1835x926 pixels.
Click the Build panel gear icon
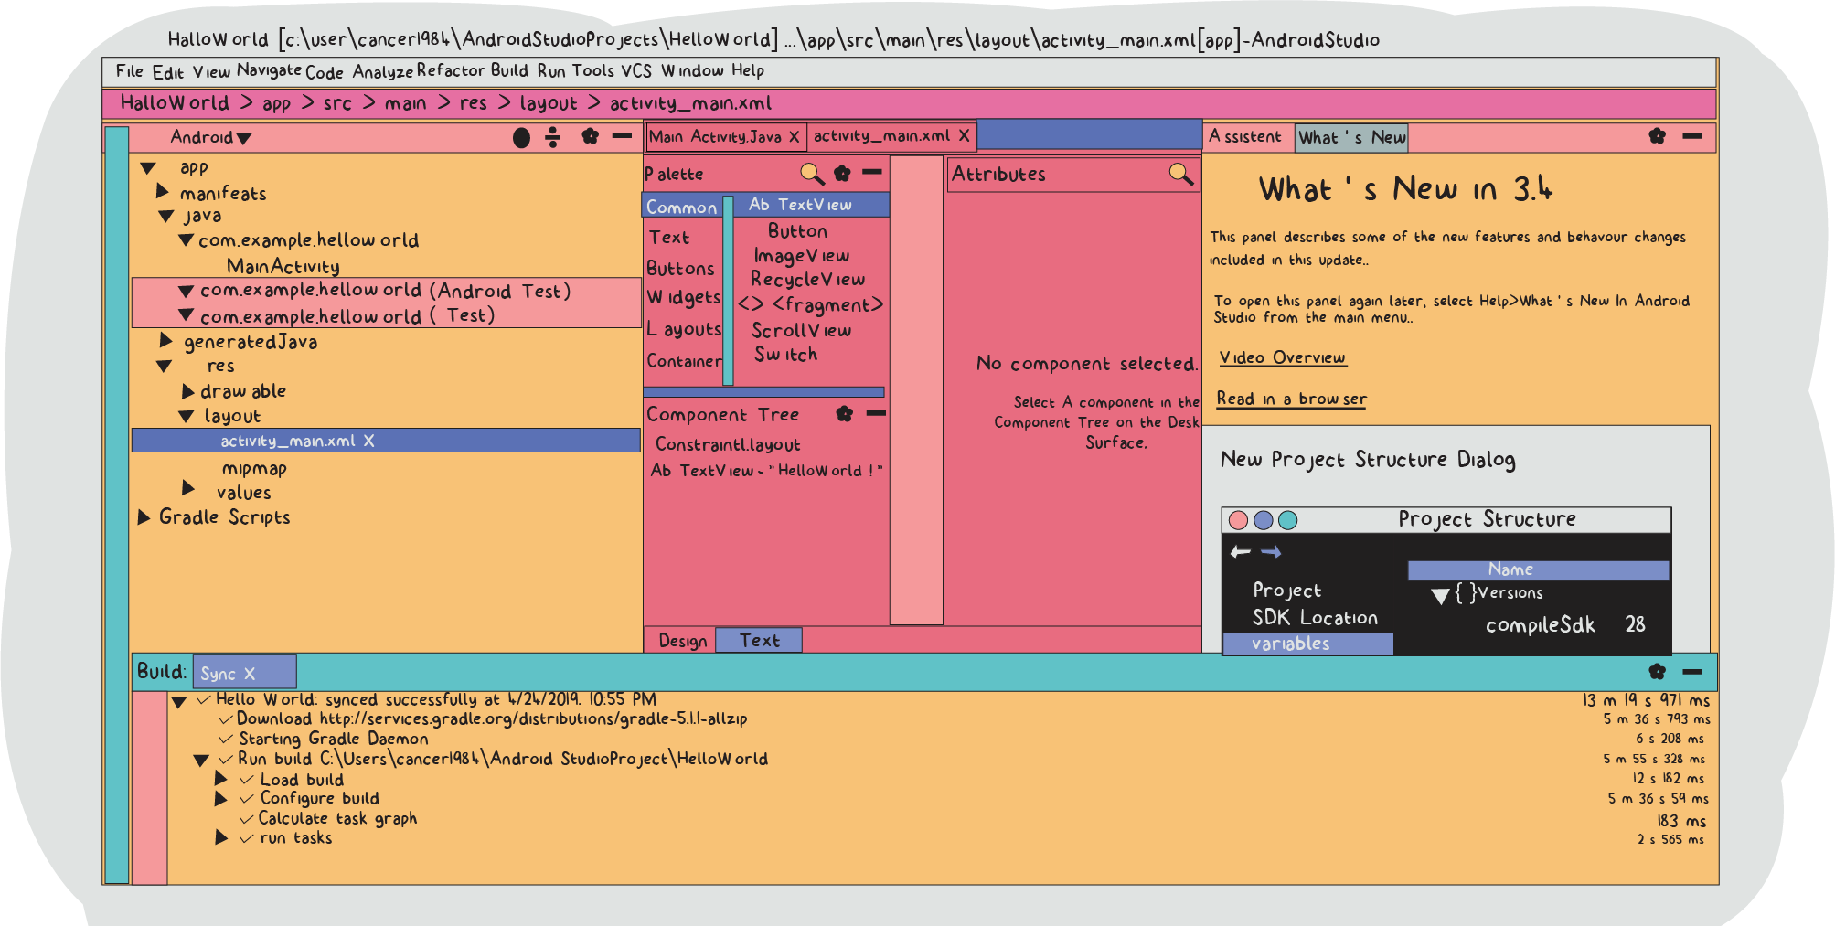pos(1657,672)
